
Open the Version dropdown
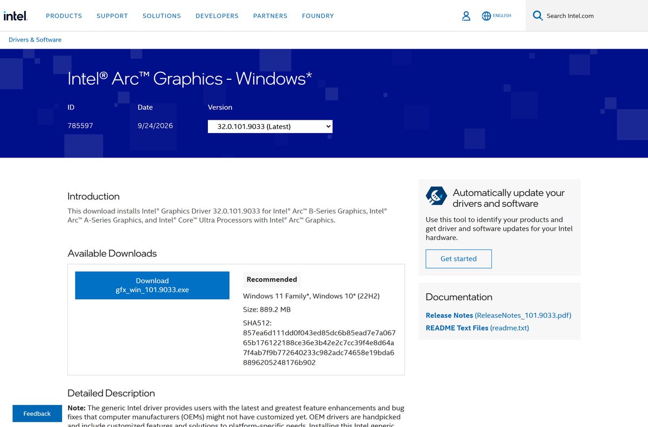[x=270, y=126]
